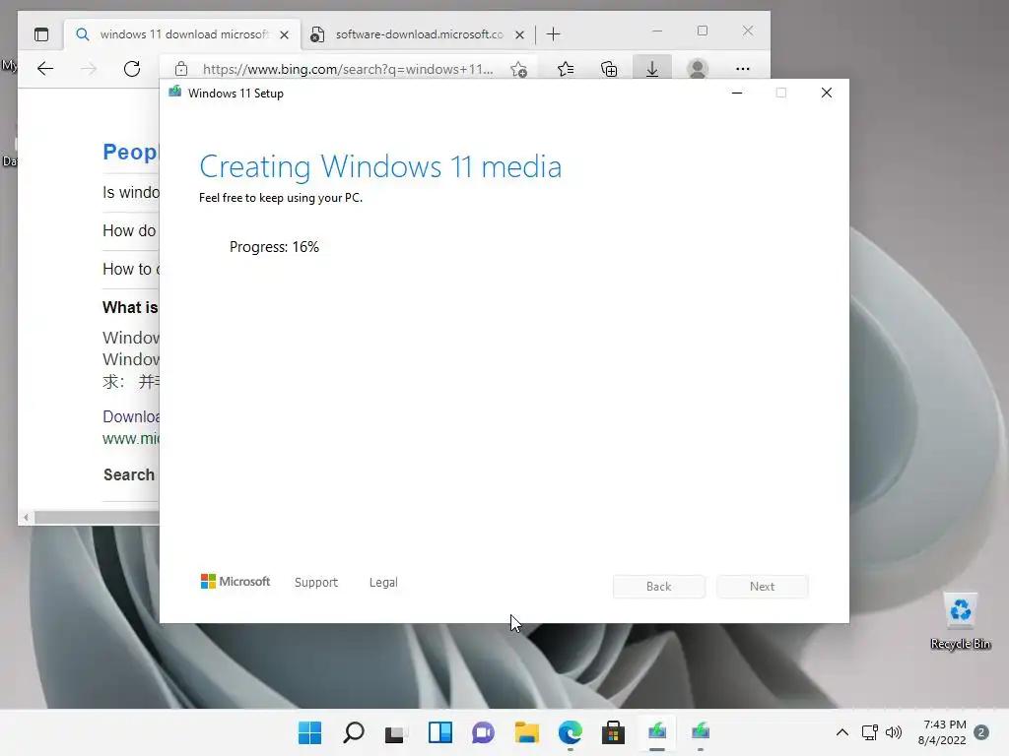
Task: Close the Windows 11 Setup window
Action: [x=827, y=94]
